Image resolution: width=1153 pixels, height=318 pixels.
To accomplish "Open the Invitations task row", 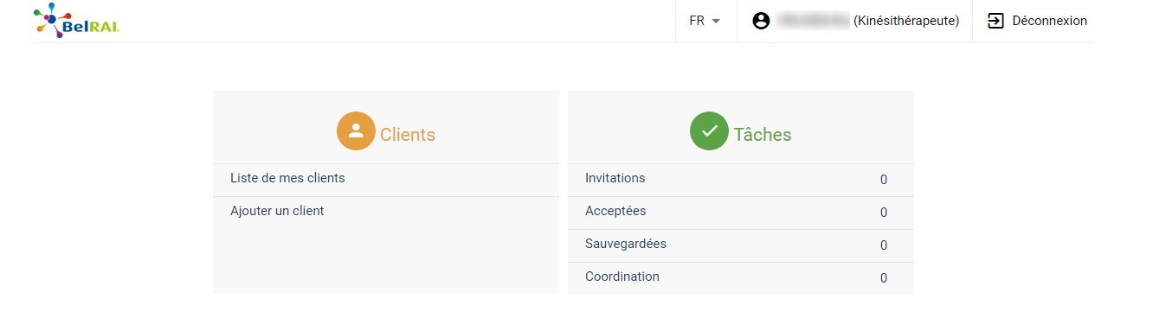I will coord(741,180).
